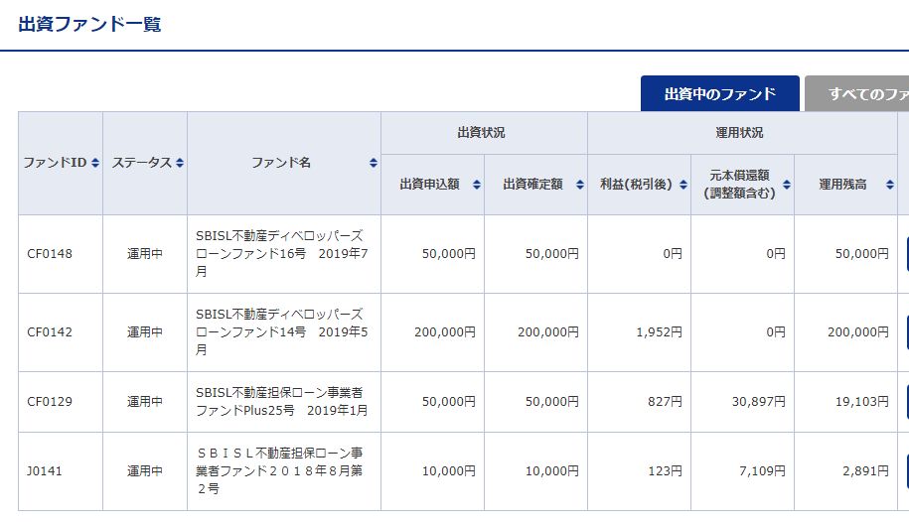Click the 出資状況 column group header
Image resolution: width=909 pixels, height=522 pixels.
tap(481, 133)
